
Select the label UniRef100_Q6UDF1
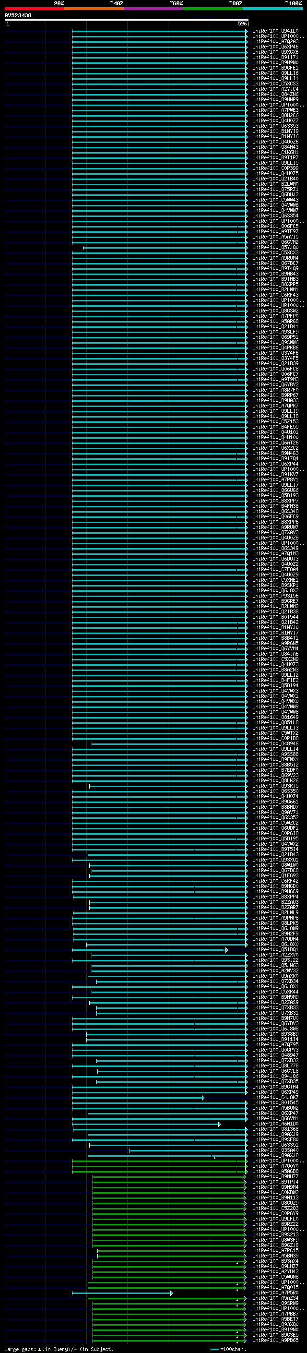[275, 828]
